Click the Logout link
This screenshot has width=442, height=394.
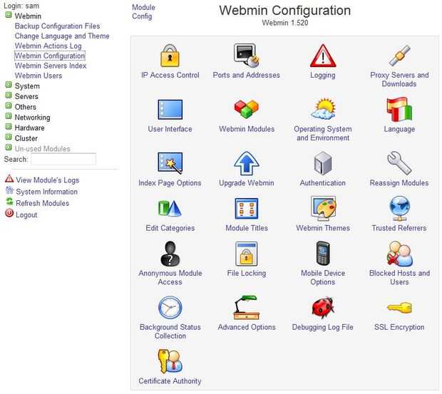pos(26,215)
